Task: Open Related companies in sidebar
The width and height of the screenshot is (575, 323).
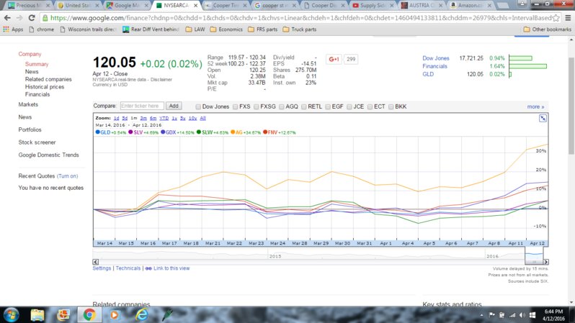Action: pyautogui.click(x=48, y=79)
